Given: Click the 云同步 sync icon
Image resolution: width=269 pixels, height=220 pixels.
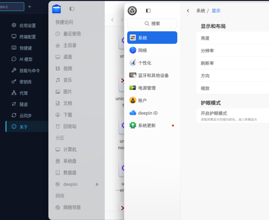Looking at the screenshot, I should (14, 115).
